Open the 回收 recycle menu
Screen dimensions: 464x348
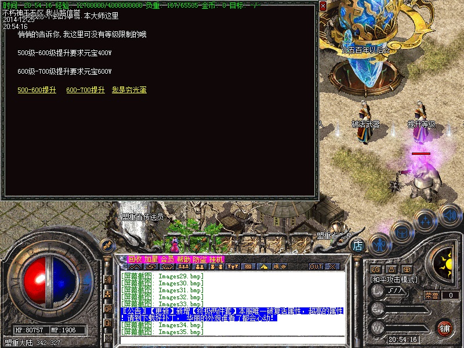135,259
